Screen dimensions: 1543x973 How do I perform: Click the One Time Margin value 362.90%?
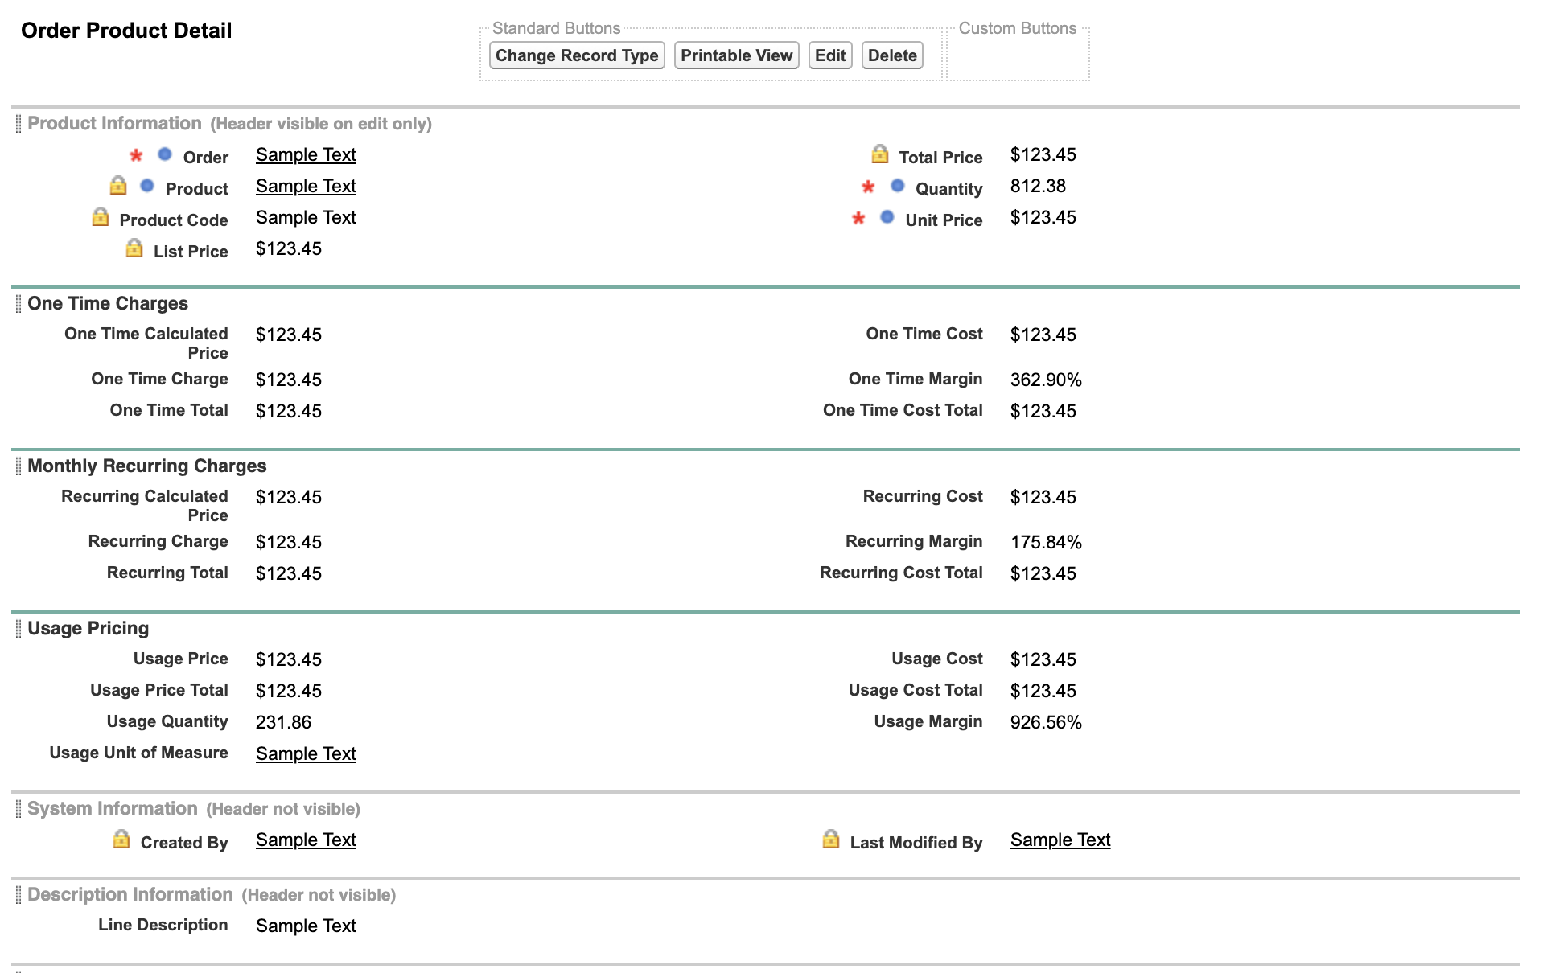1046,380
